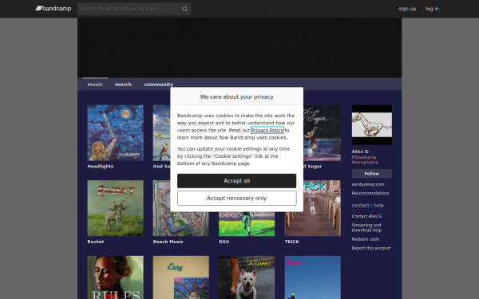Viewport: 479px width, 299px height.
Task: Click Accept all cookies button
Action: pos(237,181)
